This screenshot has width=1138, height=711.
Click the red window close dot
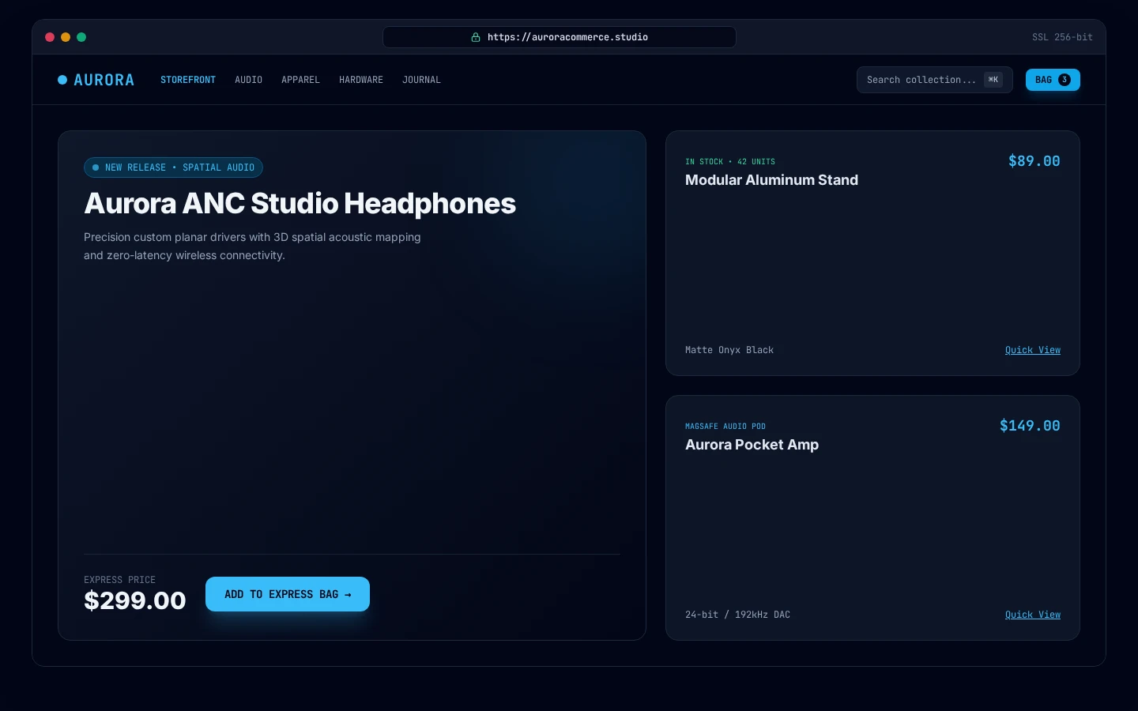[50, 37]
